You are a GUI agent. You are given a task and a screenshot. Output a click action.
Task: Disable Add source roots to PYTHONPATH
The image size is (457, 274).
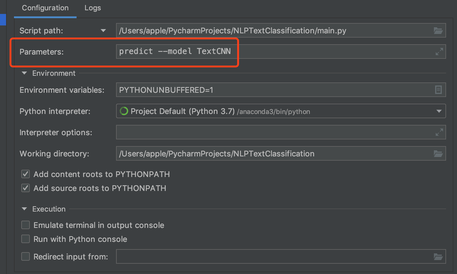pos(26,188)
